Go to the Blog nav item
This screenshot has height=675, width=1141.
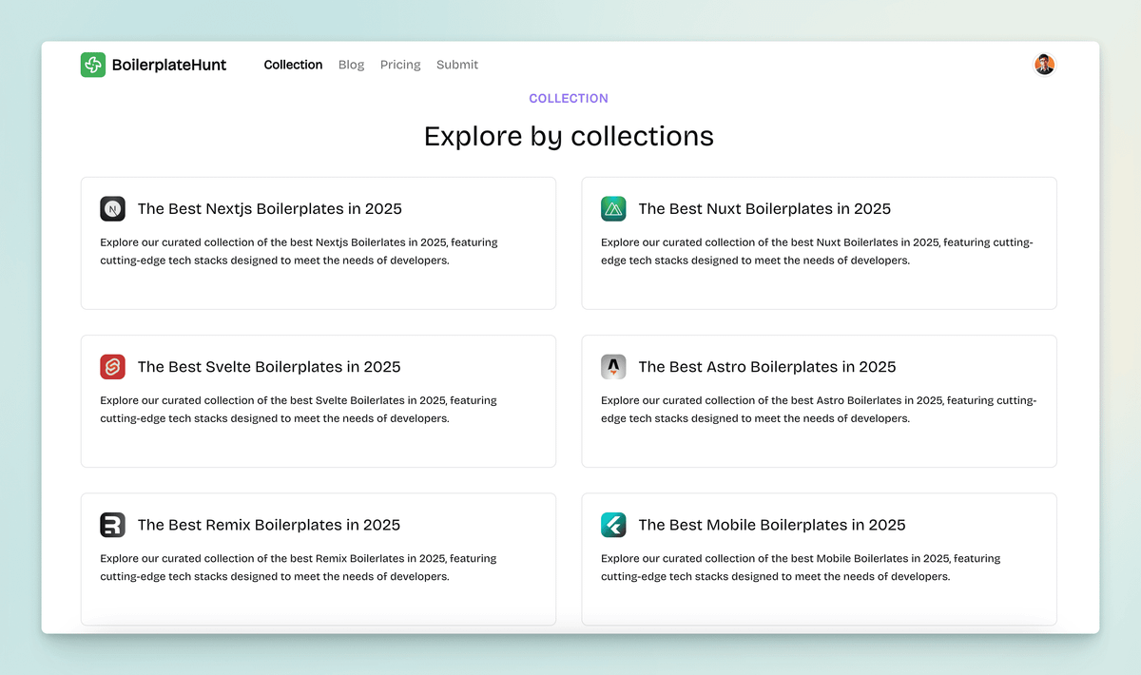point(351,65)
